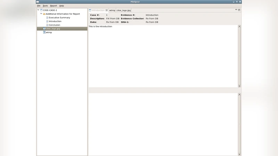Click the Conclusion document icon

[x=47, y=25]
